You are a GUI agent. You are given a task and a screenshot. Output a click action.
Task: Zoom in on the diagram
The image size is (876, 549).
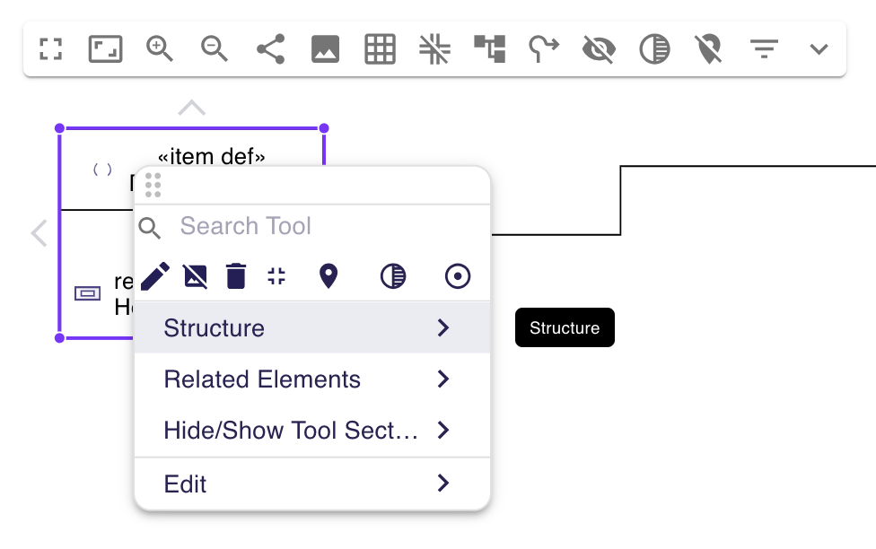pyautogui.click(x=160, y=49)
